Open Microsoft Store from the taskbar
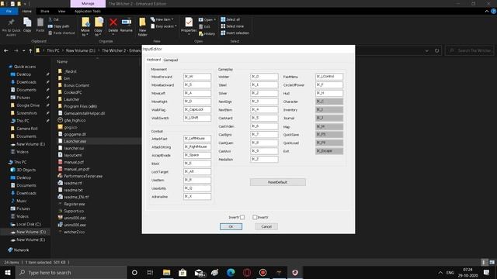Viewport: 497px width, 279px height. tap(182, 272)
